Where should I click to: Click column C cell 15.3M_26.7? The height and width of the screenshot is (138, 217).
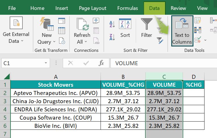[x=164, y=118]
